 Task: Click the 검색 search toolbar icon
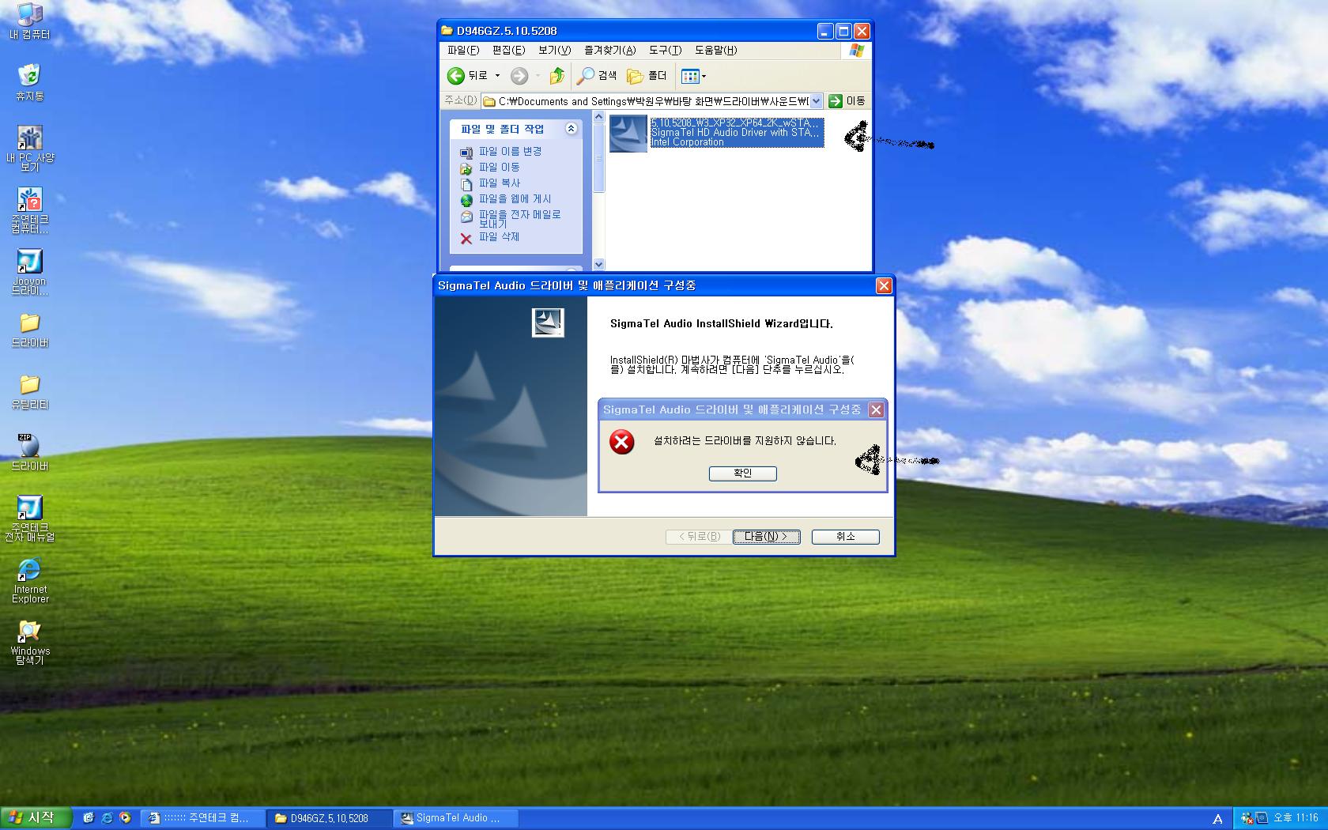[x=597, y=76]
